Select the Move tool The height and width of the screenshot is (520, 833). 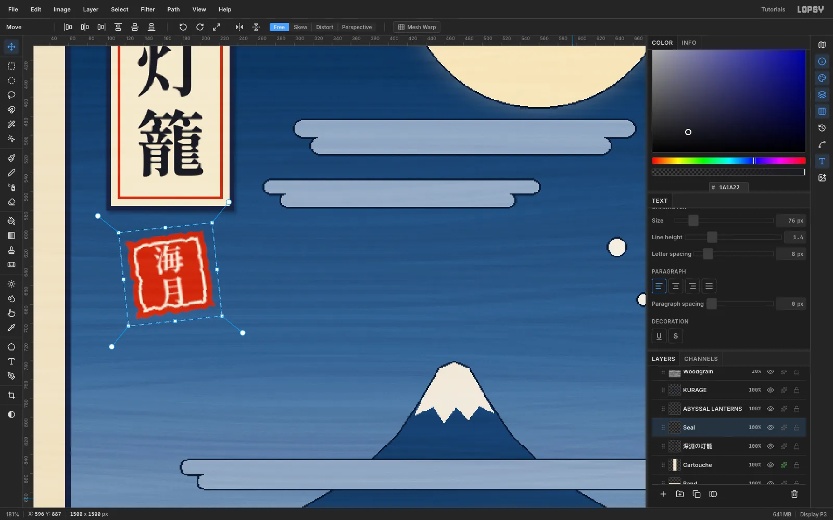click(x=11, y=47)
